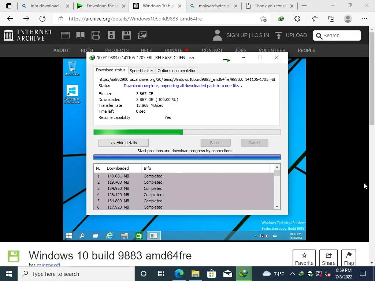The image size is (375, 281).
Task: Switch to idm download browser tab
Action: click(x=45, y=6)
